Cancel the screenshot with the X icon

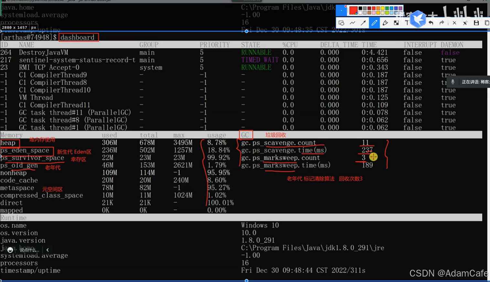(x=454, y=23)
